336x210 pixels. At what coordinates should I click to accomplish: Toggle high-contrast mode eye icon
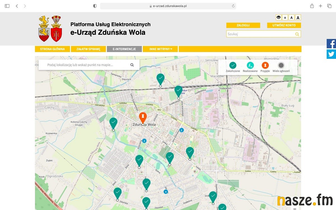point(279,18)
